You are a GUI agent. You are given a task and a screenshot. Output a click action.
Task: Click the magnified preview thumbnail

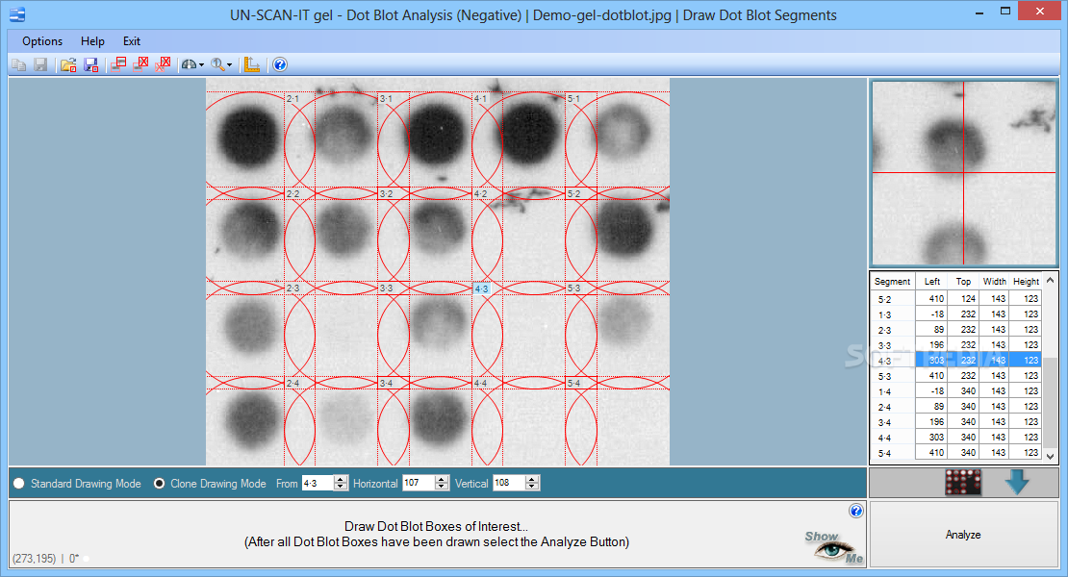point(963,173)
